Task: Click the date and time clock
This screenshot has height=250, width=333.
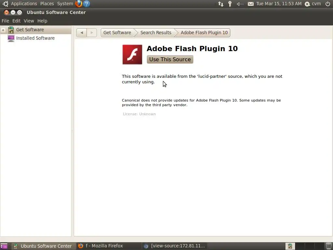Action: click(x=279, y=4)
